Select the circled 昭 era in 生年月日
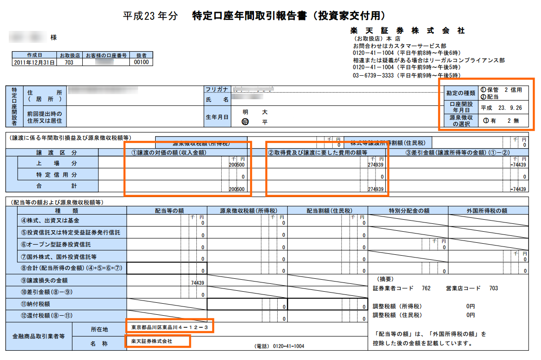 [245, 122]
